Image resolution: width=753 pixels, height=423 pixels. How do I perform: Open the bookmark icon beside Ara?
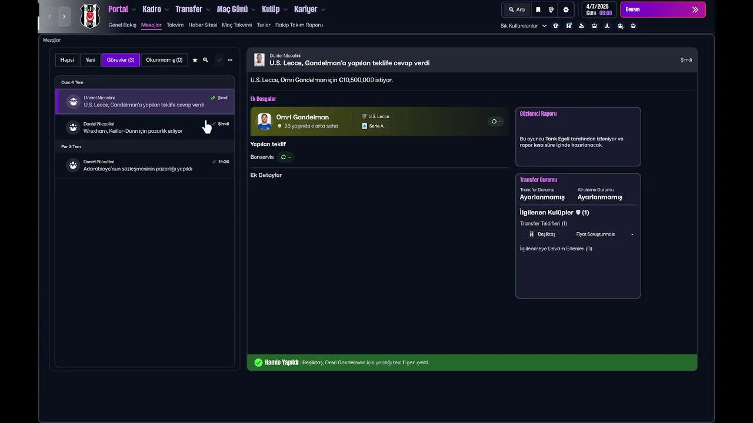click(538, 9)
